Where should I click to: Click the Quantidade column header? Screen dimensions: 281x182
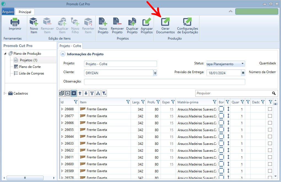pos(235,102)
